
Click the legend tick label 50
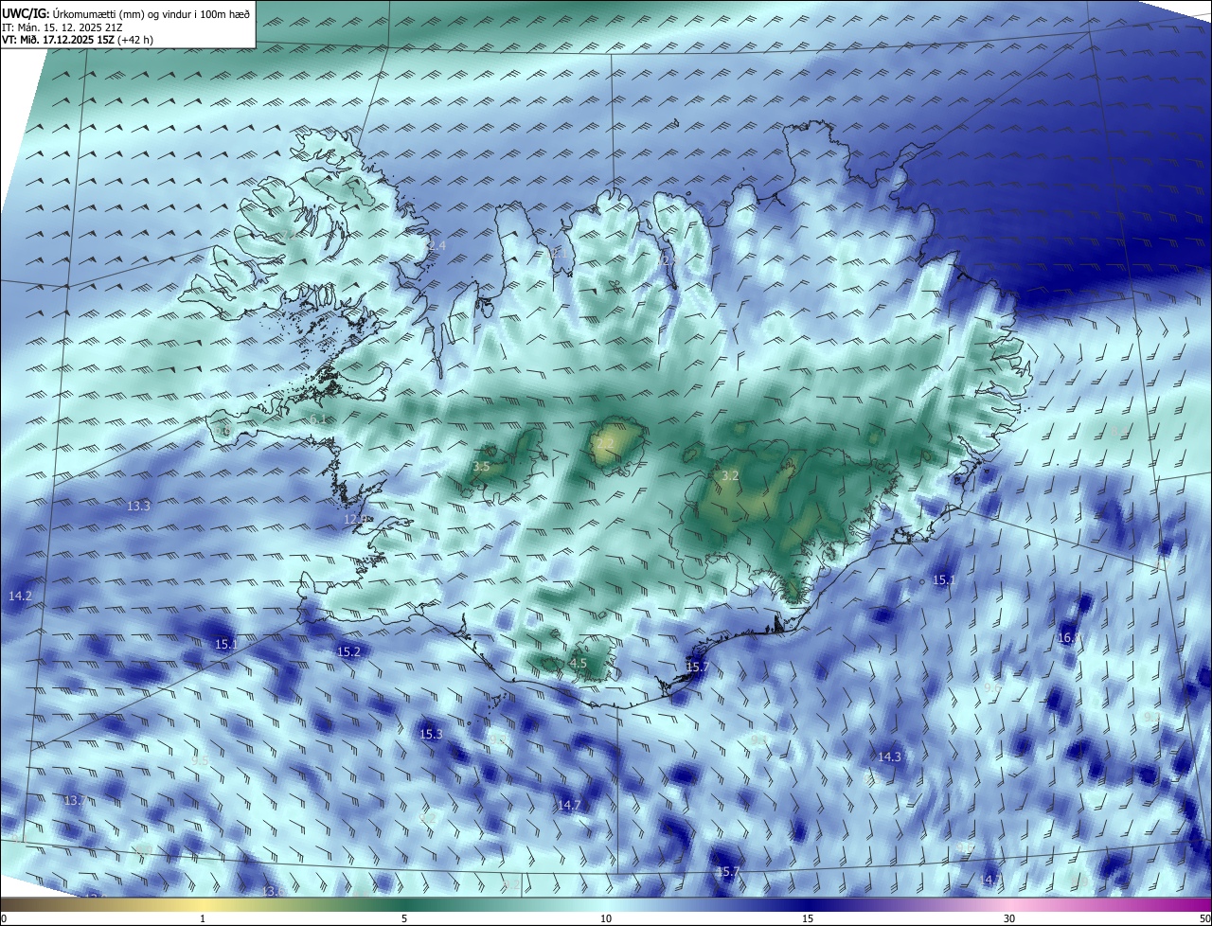pos(1204,919)
